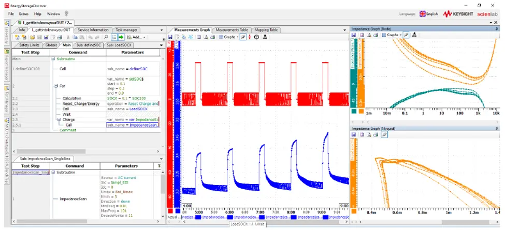Viewport: 505px width, 230px height.
Task: Click the Reset_Charge/Energy command row
Action: click(x=81, y=104)
